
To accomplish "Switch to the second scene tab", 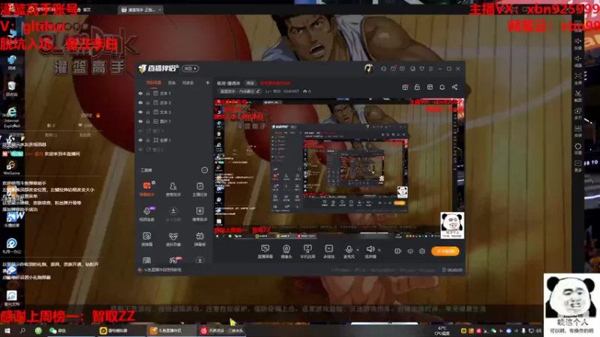I will (x=172, y=82).
